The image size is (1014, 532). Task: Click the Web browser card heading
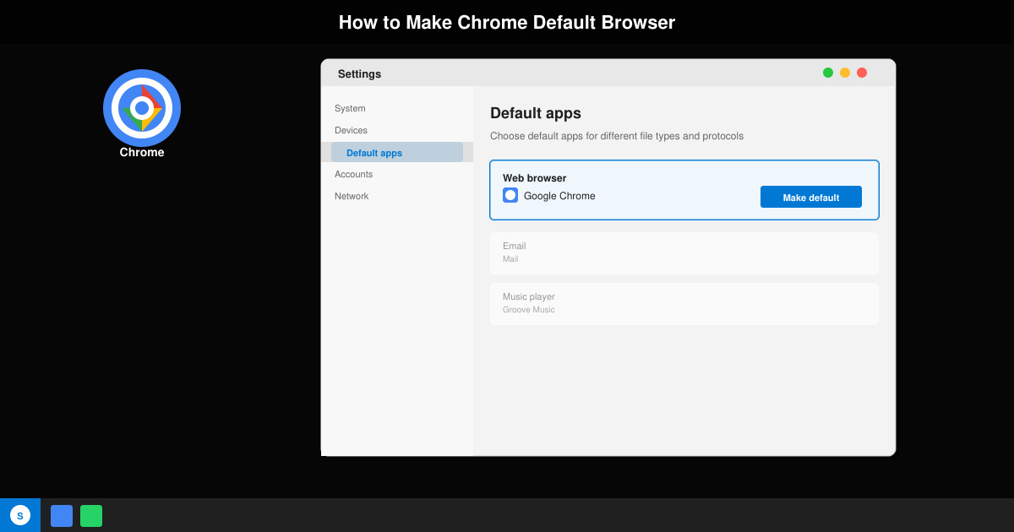(535, 178)
